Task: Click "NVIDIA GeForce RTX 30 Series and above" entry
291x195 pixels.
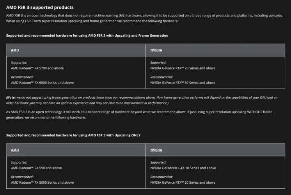Action: point(183,83)
